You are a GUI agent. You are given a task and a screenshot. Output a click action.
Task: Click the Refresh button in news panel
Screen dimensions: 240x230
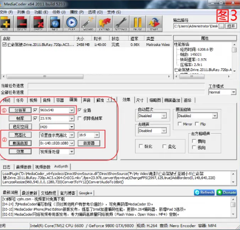pyautogui.click(x=204, y=193)
